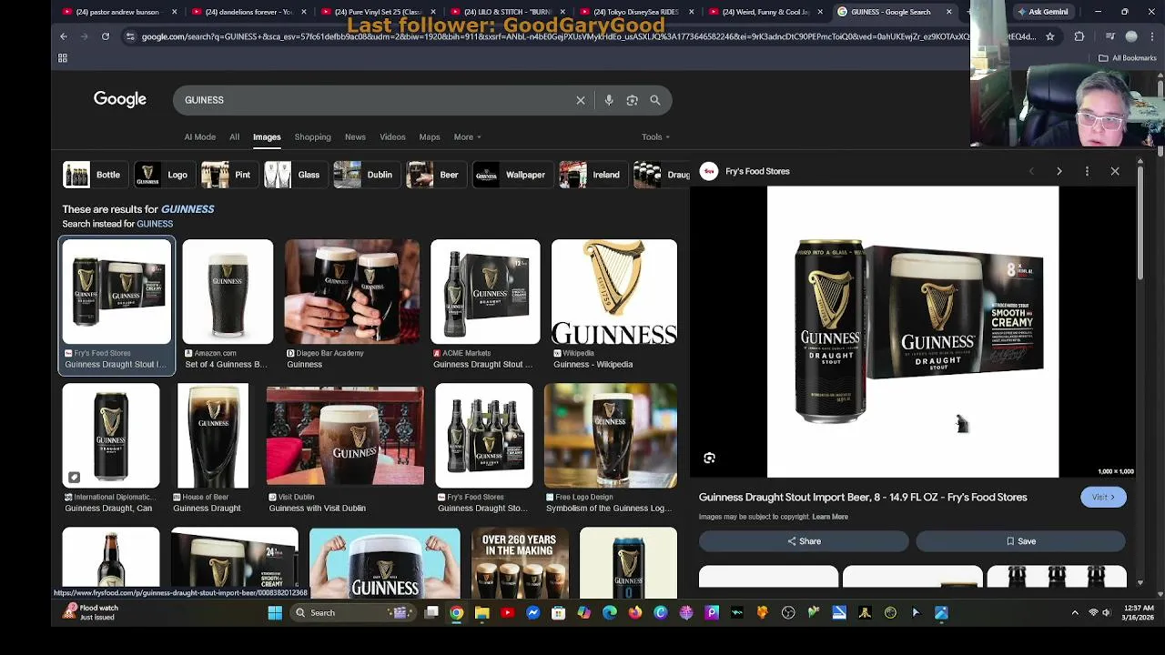Open the Learn More copyright link

point(830,517)
